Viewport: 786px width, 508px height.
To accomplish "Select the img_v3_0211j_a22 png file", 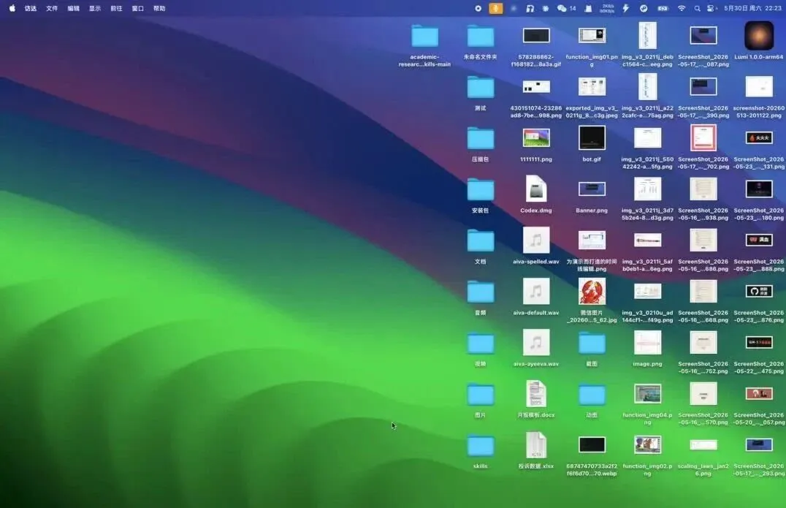I will [647, 87].
